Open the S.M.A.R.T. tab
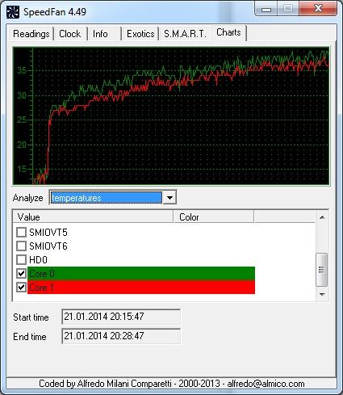Screen dimensions: 343x395 point(185,34)
